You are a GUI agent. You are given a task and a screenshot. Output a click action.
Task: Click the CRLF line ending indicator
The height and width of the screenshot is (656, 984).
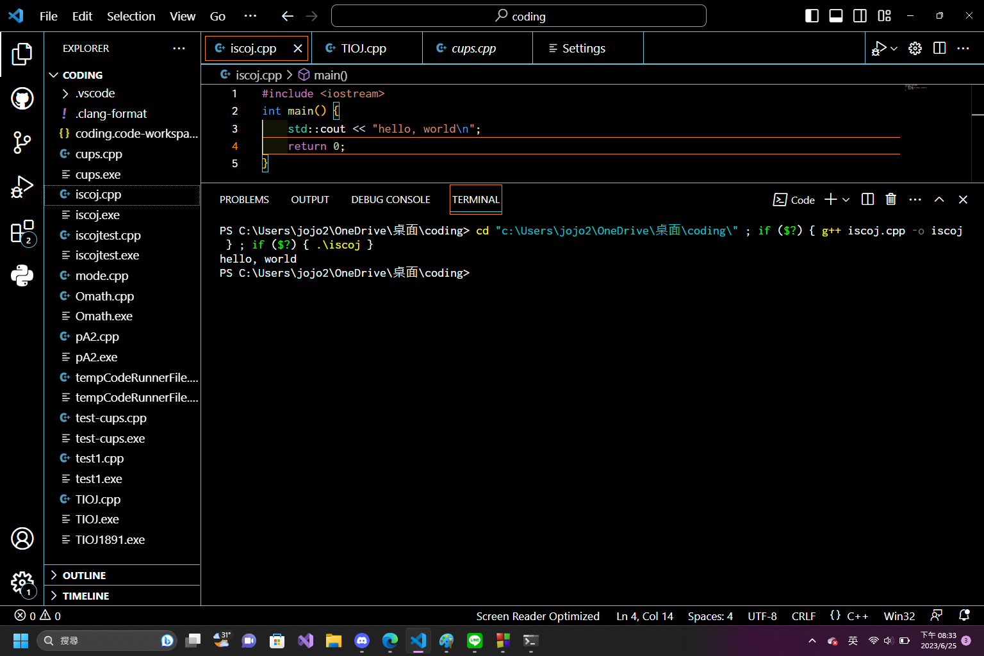click(x=803, y=616)
